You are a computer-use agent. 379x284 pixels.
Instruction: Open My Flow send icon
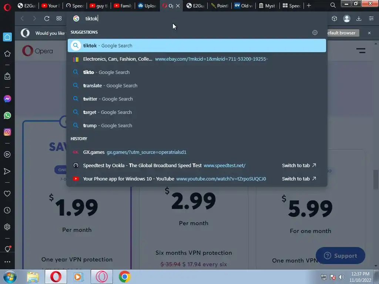7,171
